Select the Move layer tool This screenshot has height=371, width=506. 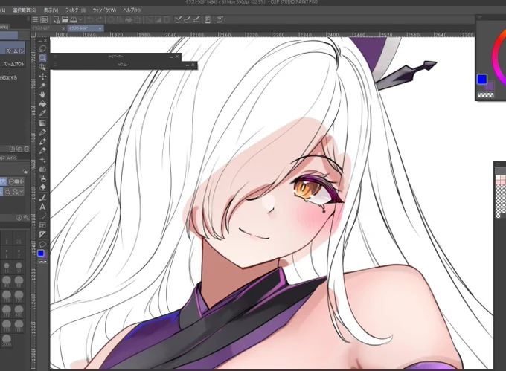click(x=42, y=77)
